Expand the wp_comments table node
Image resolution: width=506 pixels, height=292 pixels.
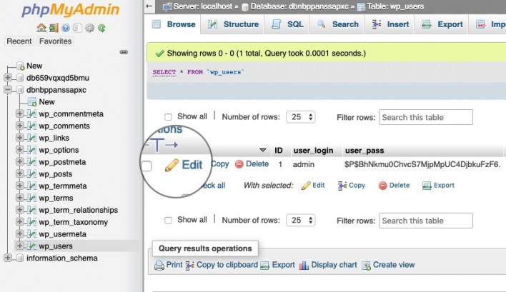pyautogui.click(x=20, y=126)
